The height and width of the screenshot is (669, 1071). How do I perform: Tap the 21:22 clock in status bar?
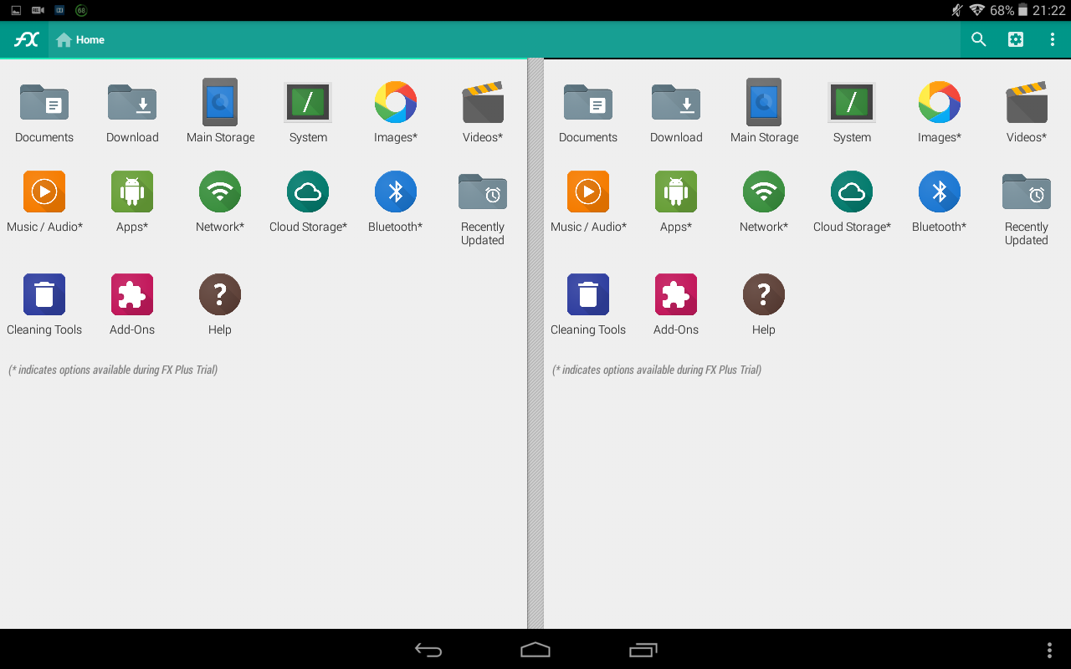click(1048, 11)
